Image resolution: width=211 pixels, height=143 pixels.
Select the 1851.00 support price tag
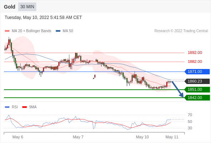click(197, 89)
